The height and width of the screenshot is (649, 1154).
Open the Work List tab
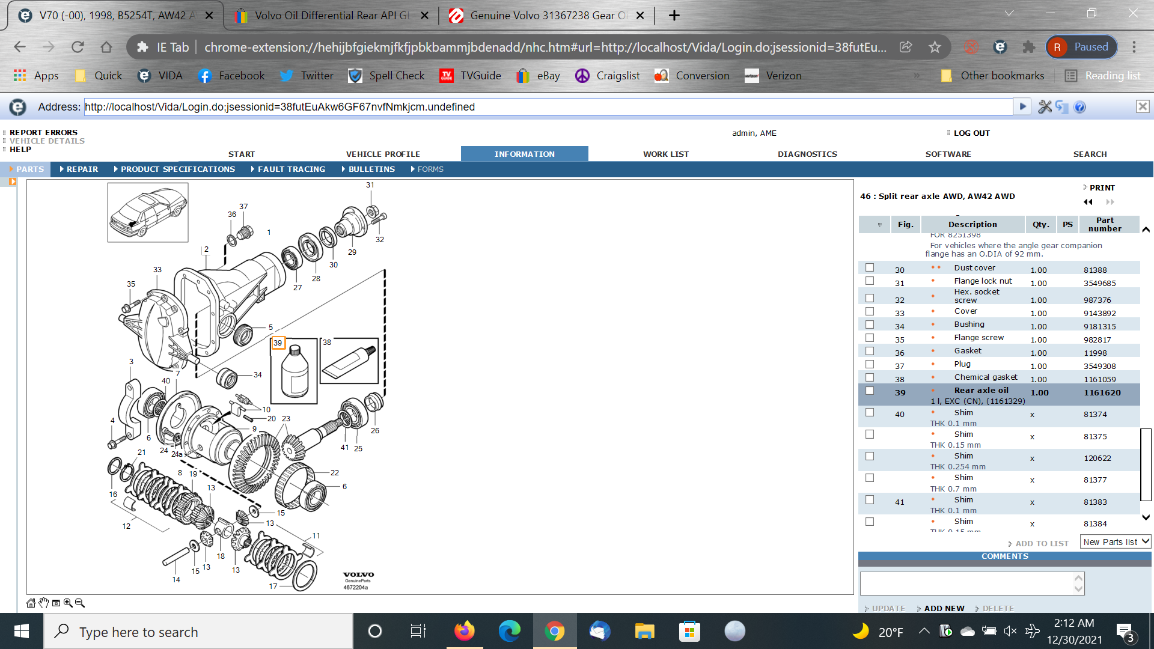click(666, 154)
